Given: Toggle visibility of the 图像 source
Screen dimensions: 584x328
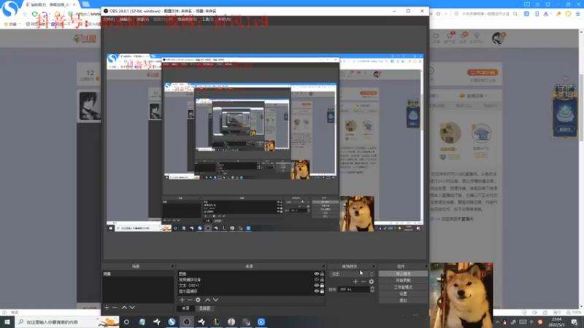Looking at the screenshot, I should 317,274.
